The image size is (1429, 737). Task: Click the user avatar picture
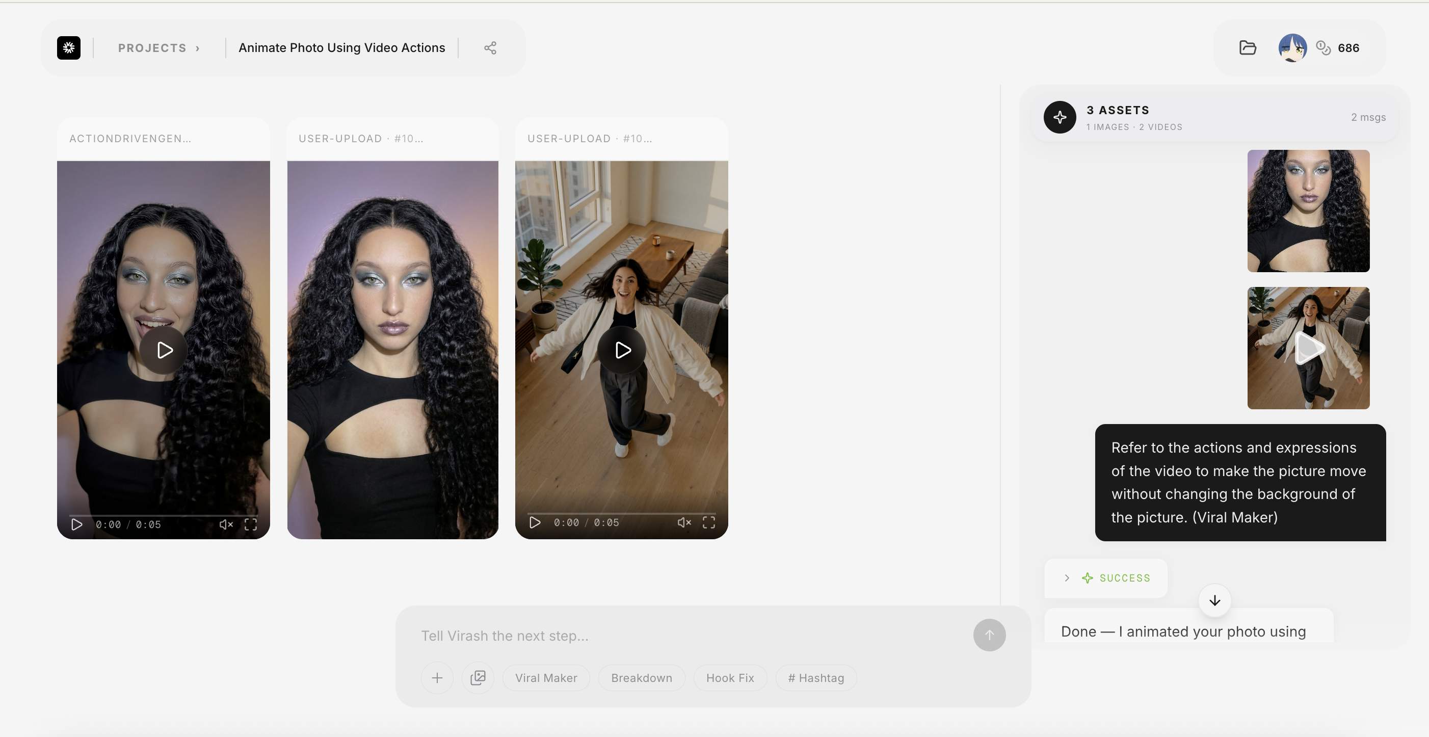tap(1292, 48)
